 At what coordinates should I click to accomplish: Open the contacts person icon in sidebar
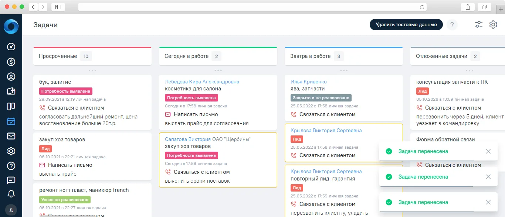click(x=11, y=77)
